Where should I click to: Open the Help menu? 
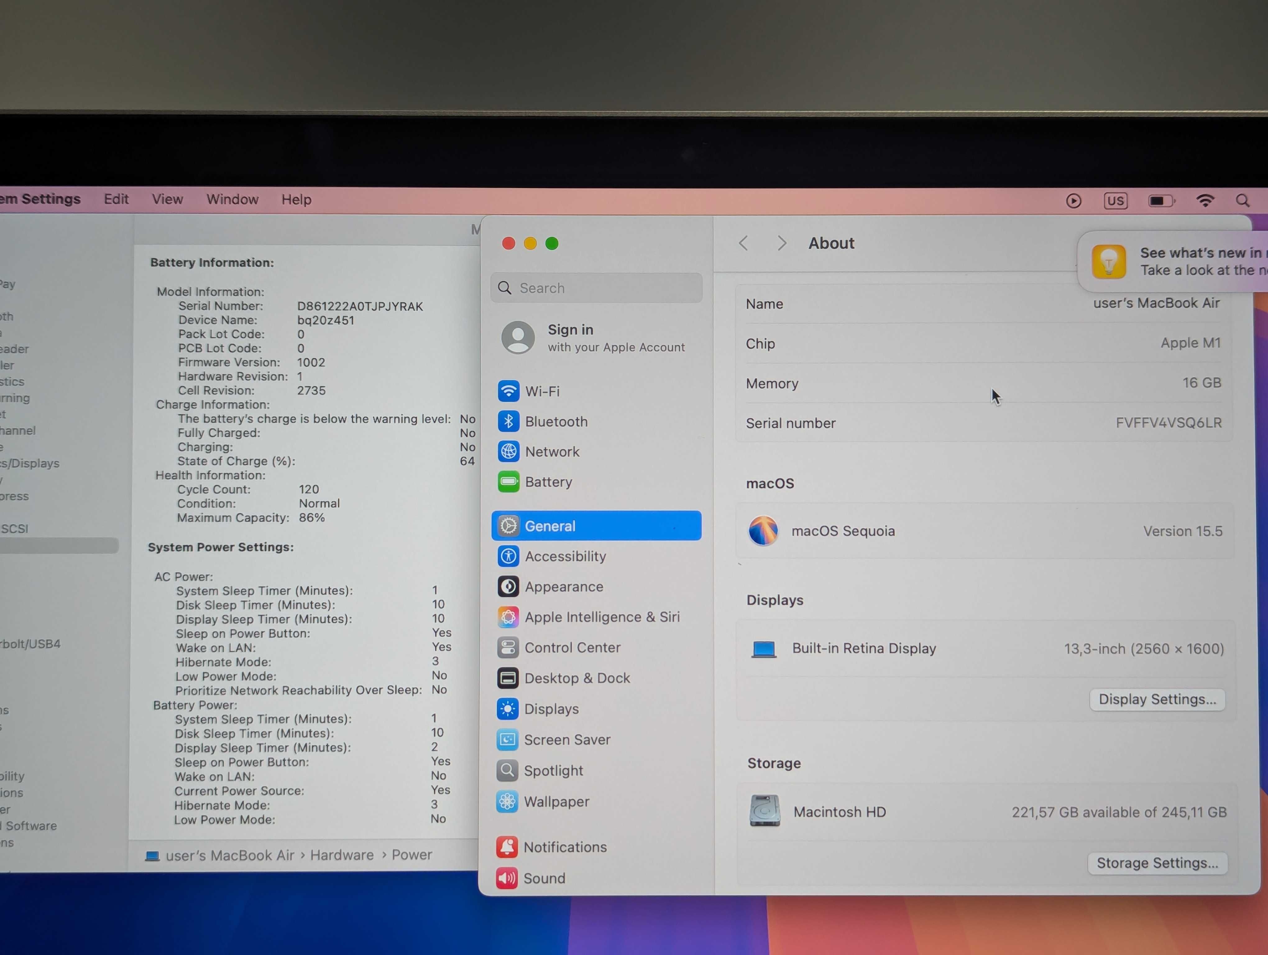(296, 200)
